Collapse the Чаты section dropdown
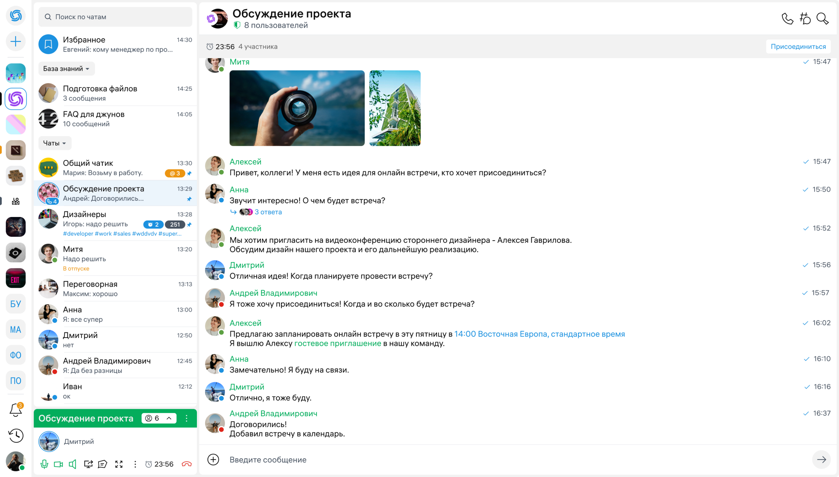839x477 pixels. 54,143
